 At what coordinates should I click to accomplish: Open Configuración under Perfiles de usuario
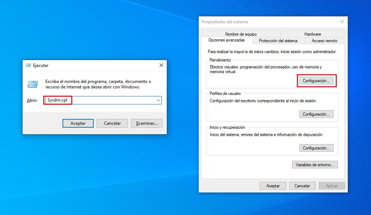pyautogui.click(x=316, y=114)
